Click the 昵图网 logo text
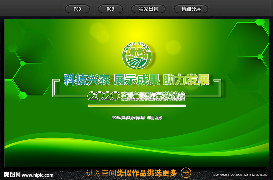The width and height of the screenshot is (273, 180). coord(12,174)
